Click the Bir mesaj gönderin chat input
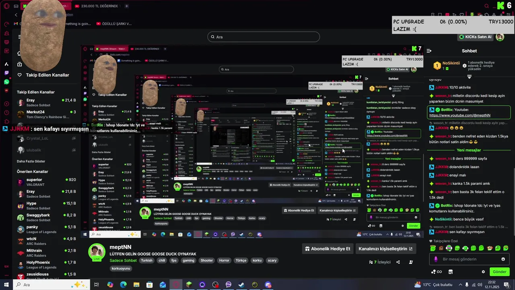The width and height of the screenshot is (515, 290). (469, 259)
